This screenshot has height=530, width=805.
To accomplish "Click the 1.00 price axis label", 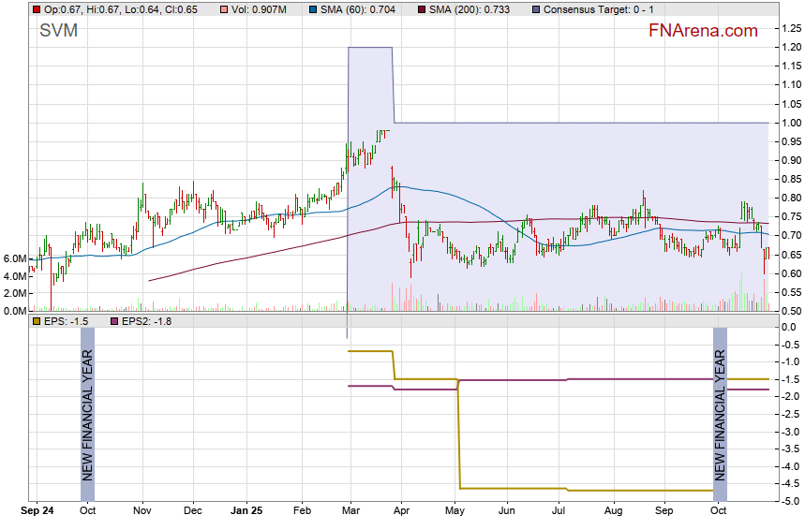I will 789,123.
